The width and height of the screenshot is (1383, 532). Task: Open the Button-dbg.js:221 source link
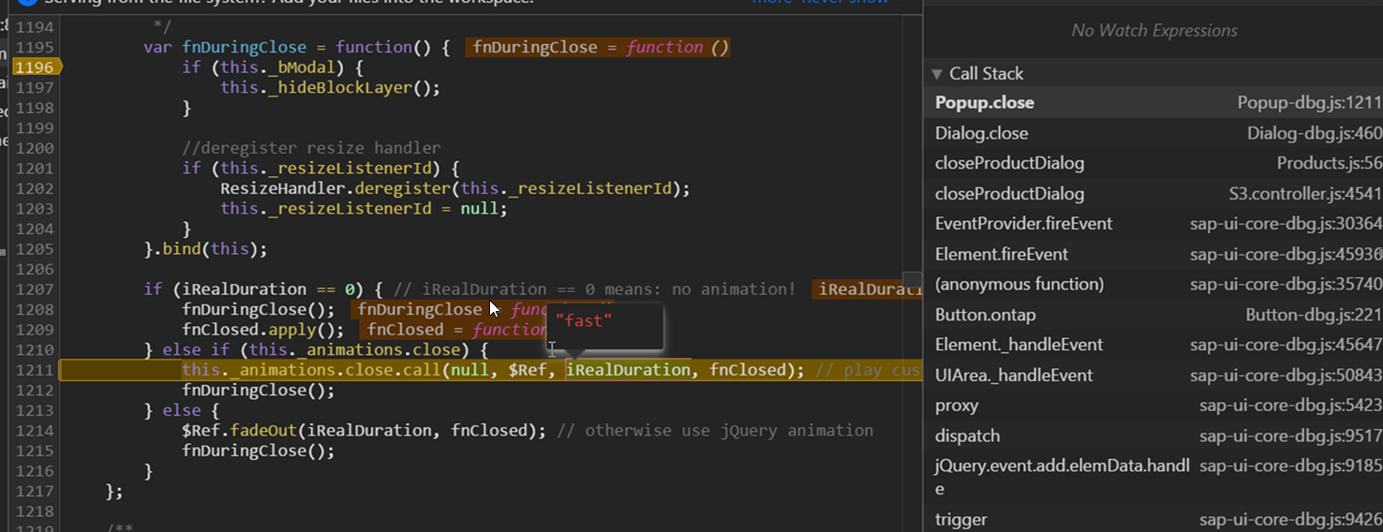(x=1314, y=315)
